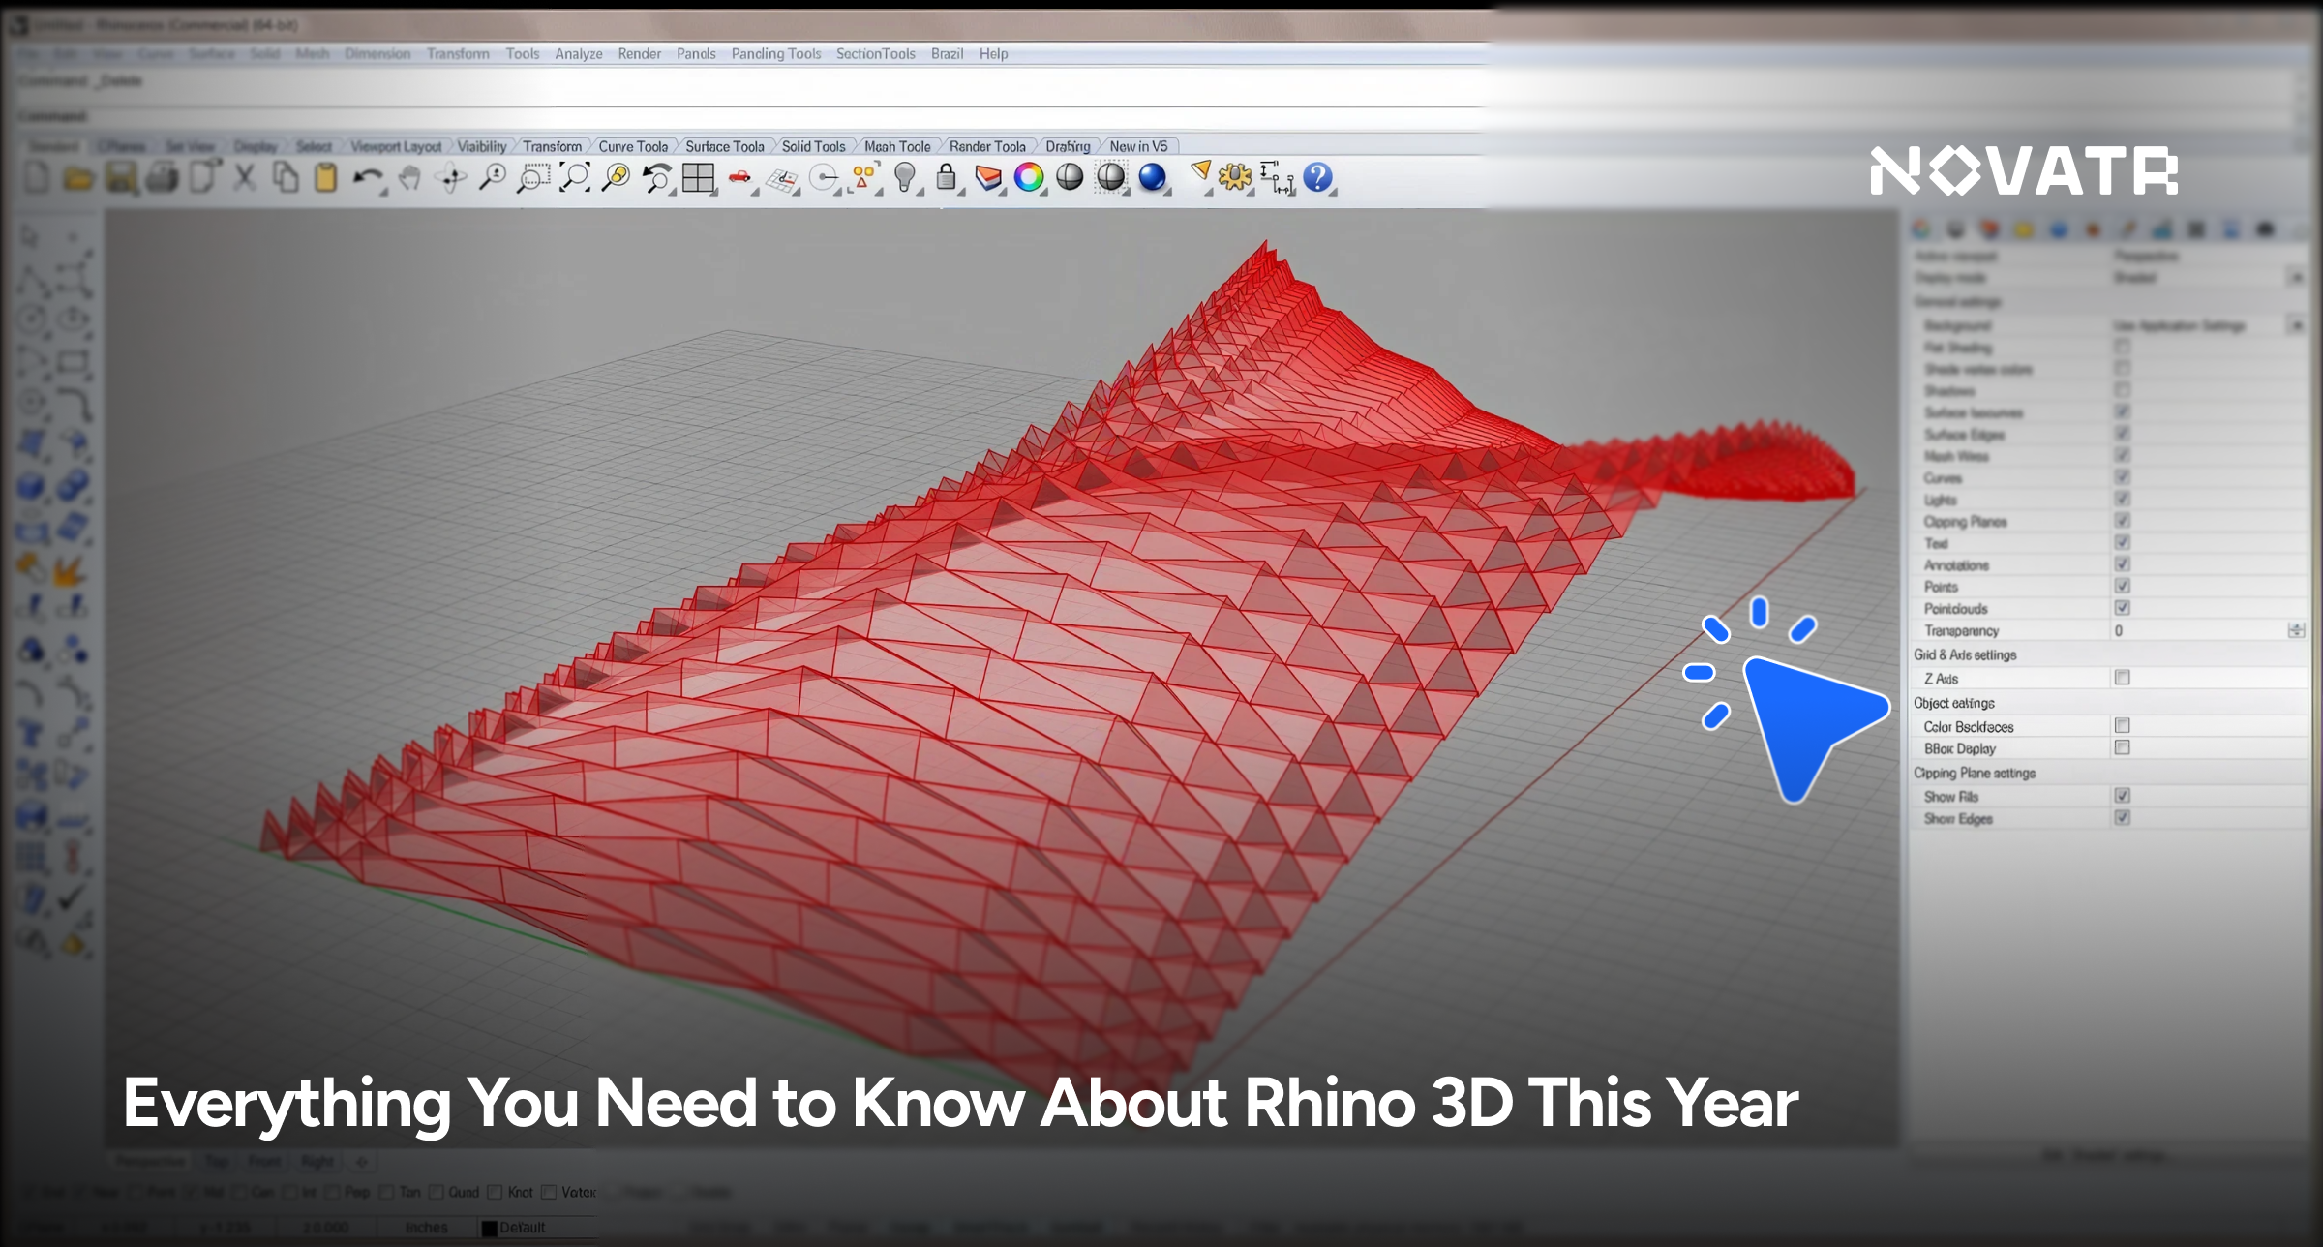
Task: Activate the Pan hand tool
Action: click(409, 178)
